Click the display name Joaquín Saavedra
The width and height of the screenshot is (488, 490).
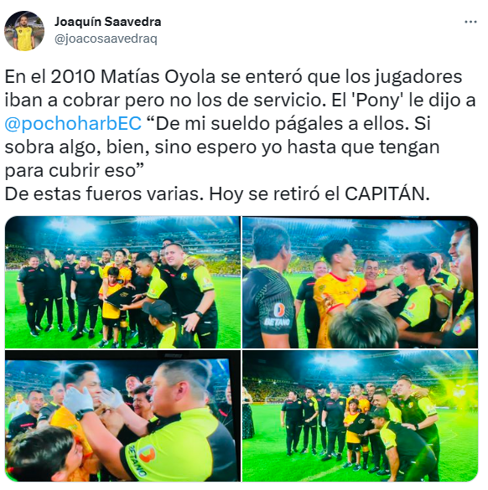point(107,22)
